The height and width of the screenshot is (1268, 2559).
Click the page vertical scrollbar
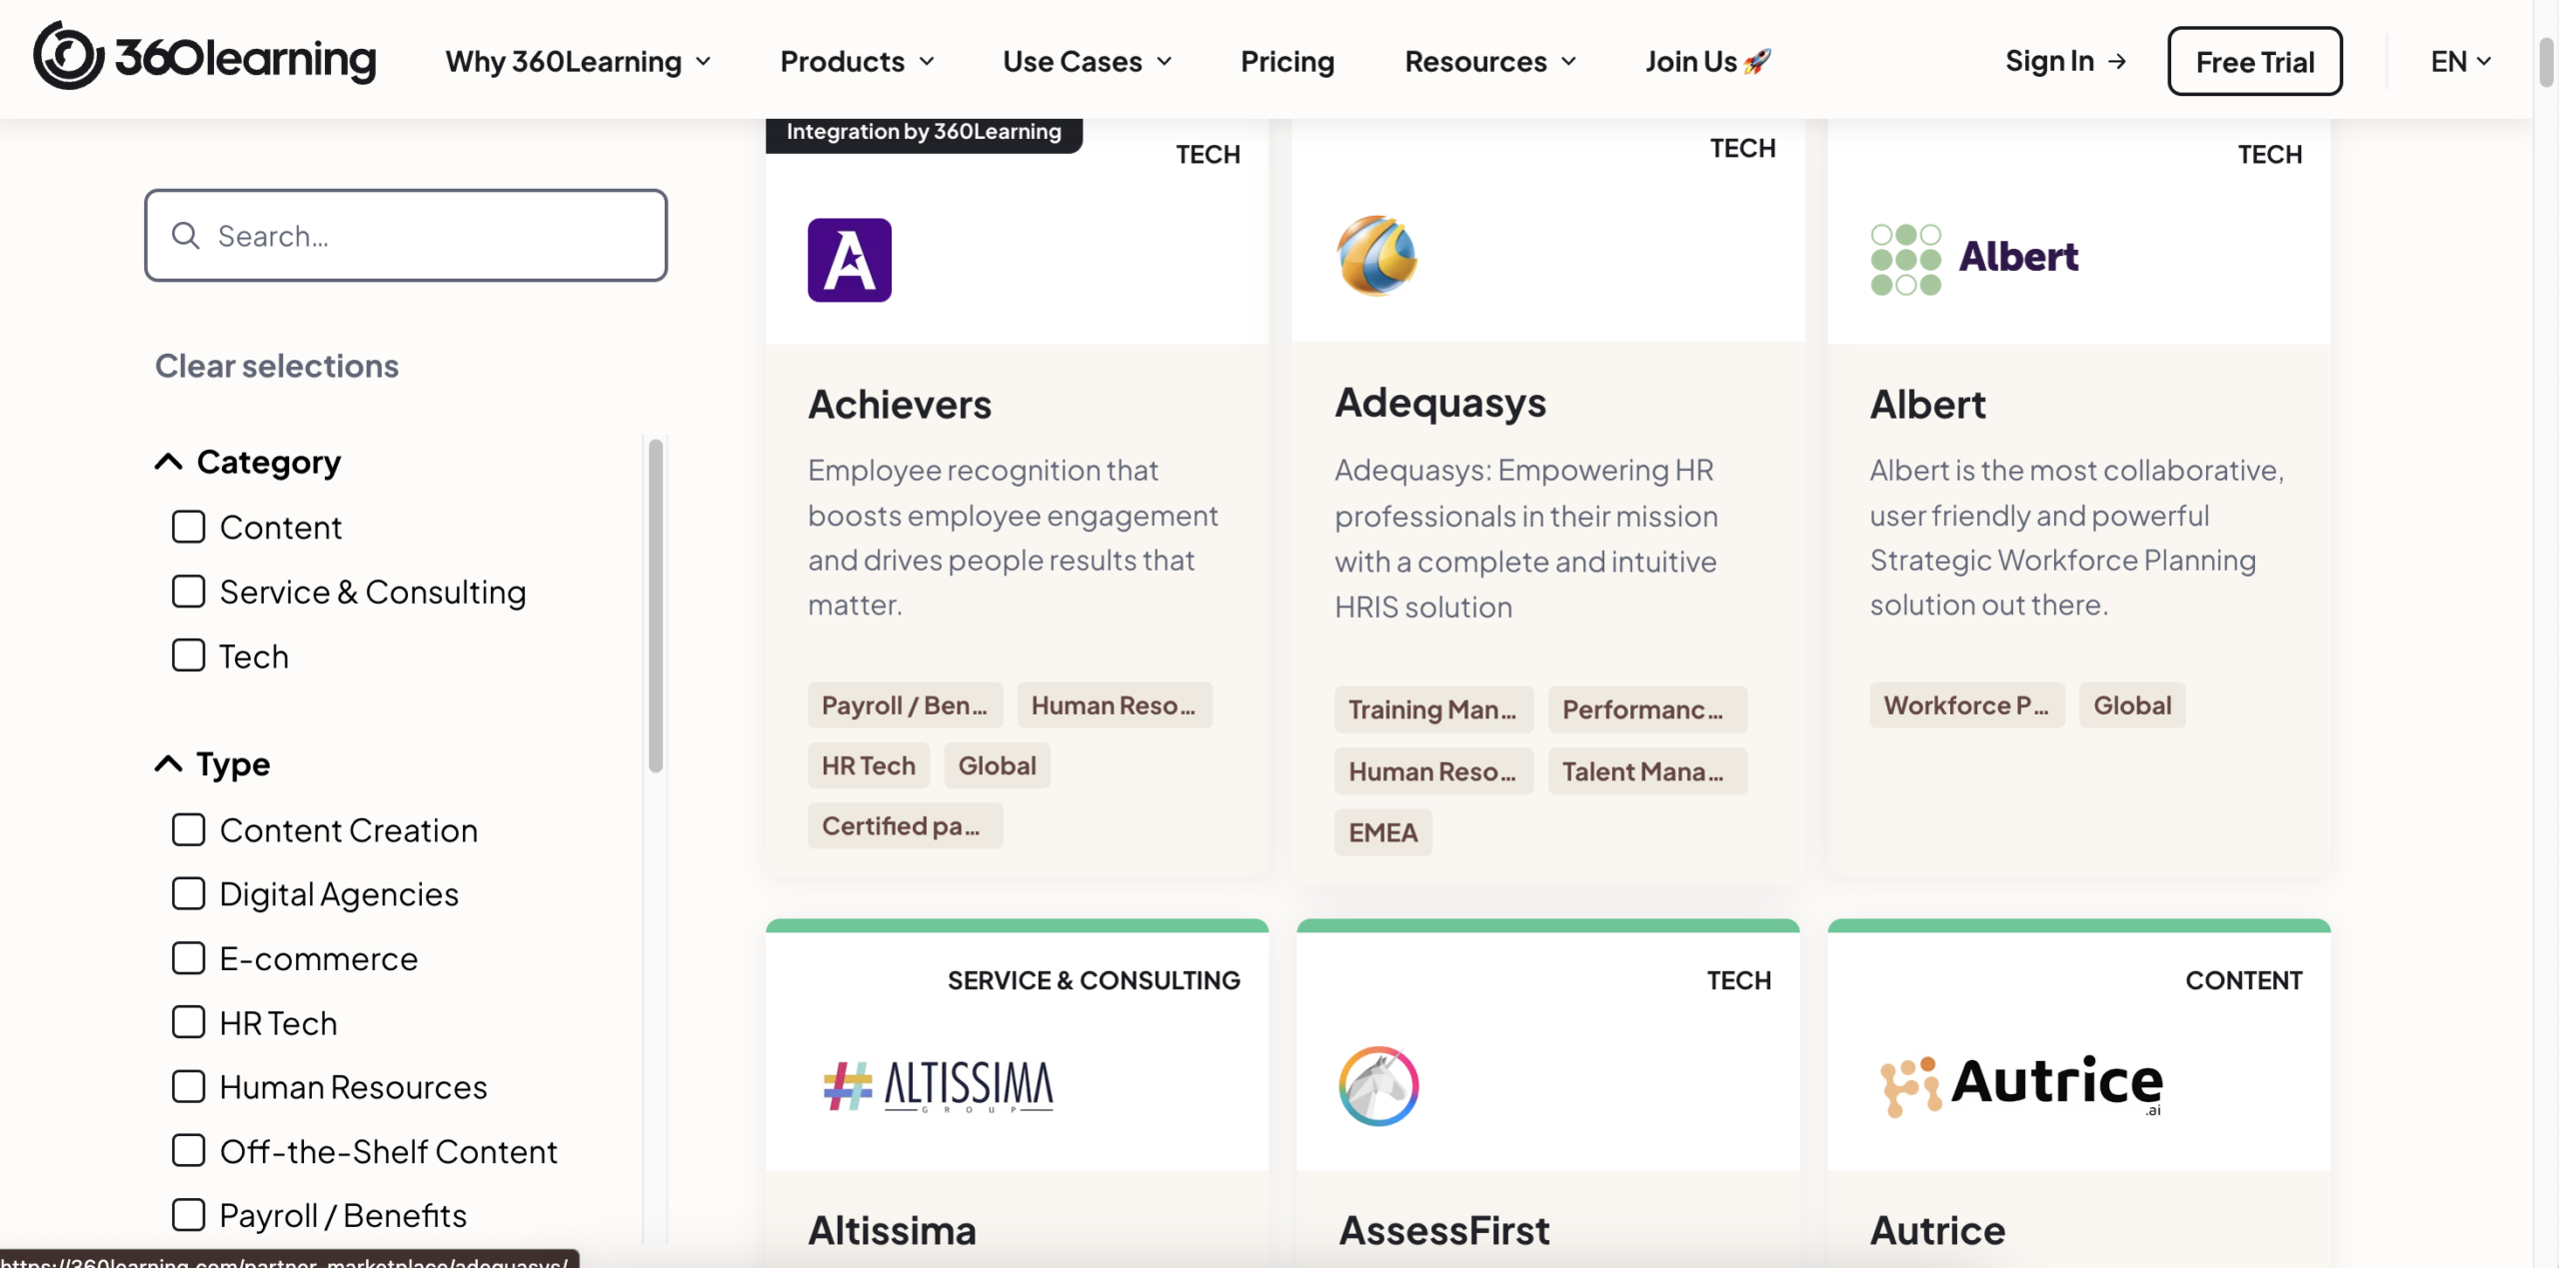[x=2546, y=62]
